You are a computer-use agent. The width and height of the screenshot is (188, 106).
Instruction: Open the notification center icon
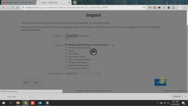[183, 103]
